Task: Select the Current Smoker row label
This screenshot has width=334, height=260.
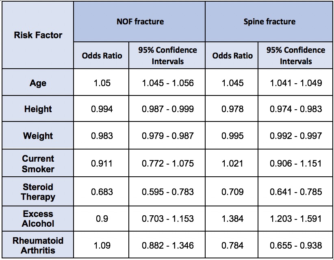Action: point(38,164)
